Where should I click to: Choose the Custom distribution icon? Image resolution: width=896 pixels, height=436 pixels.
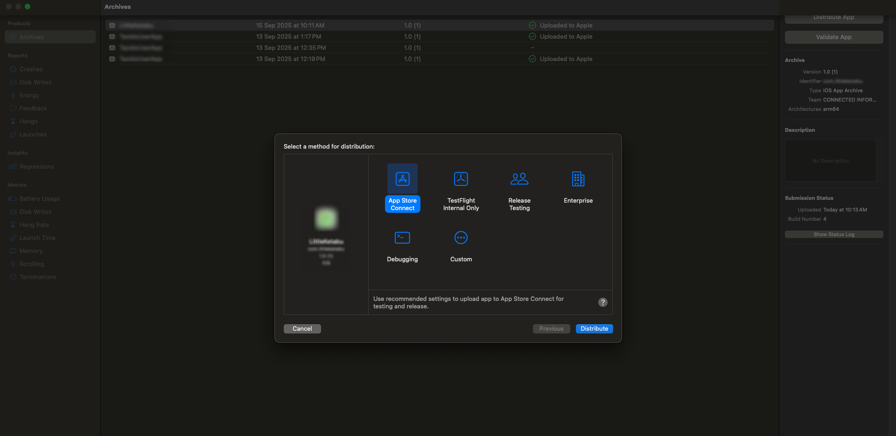point(461,238)
